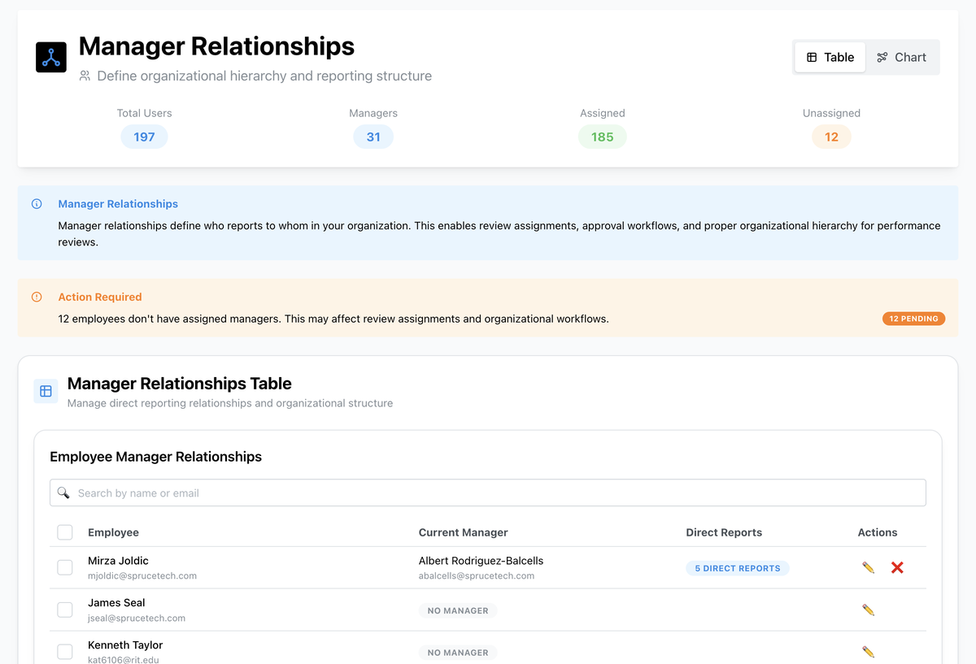This screenshot has width=976, height=664.
Task: Click the warning icon in Action Required banner
Action: 37,297
